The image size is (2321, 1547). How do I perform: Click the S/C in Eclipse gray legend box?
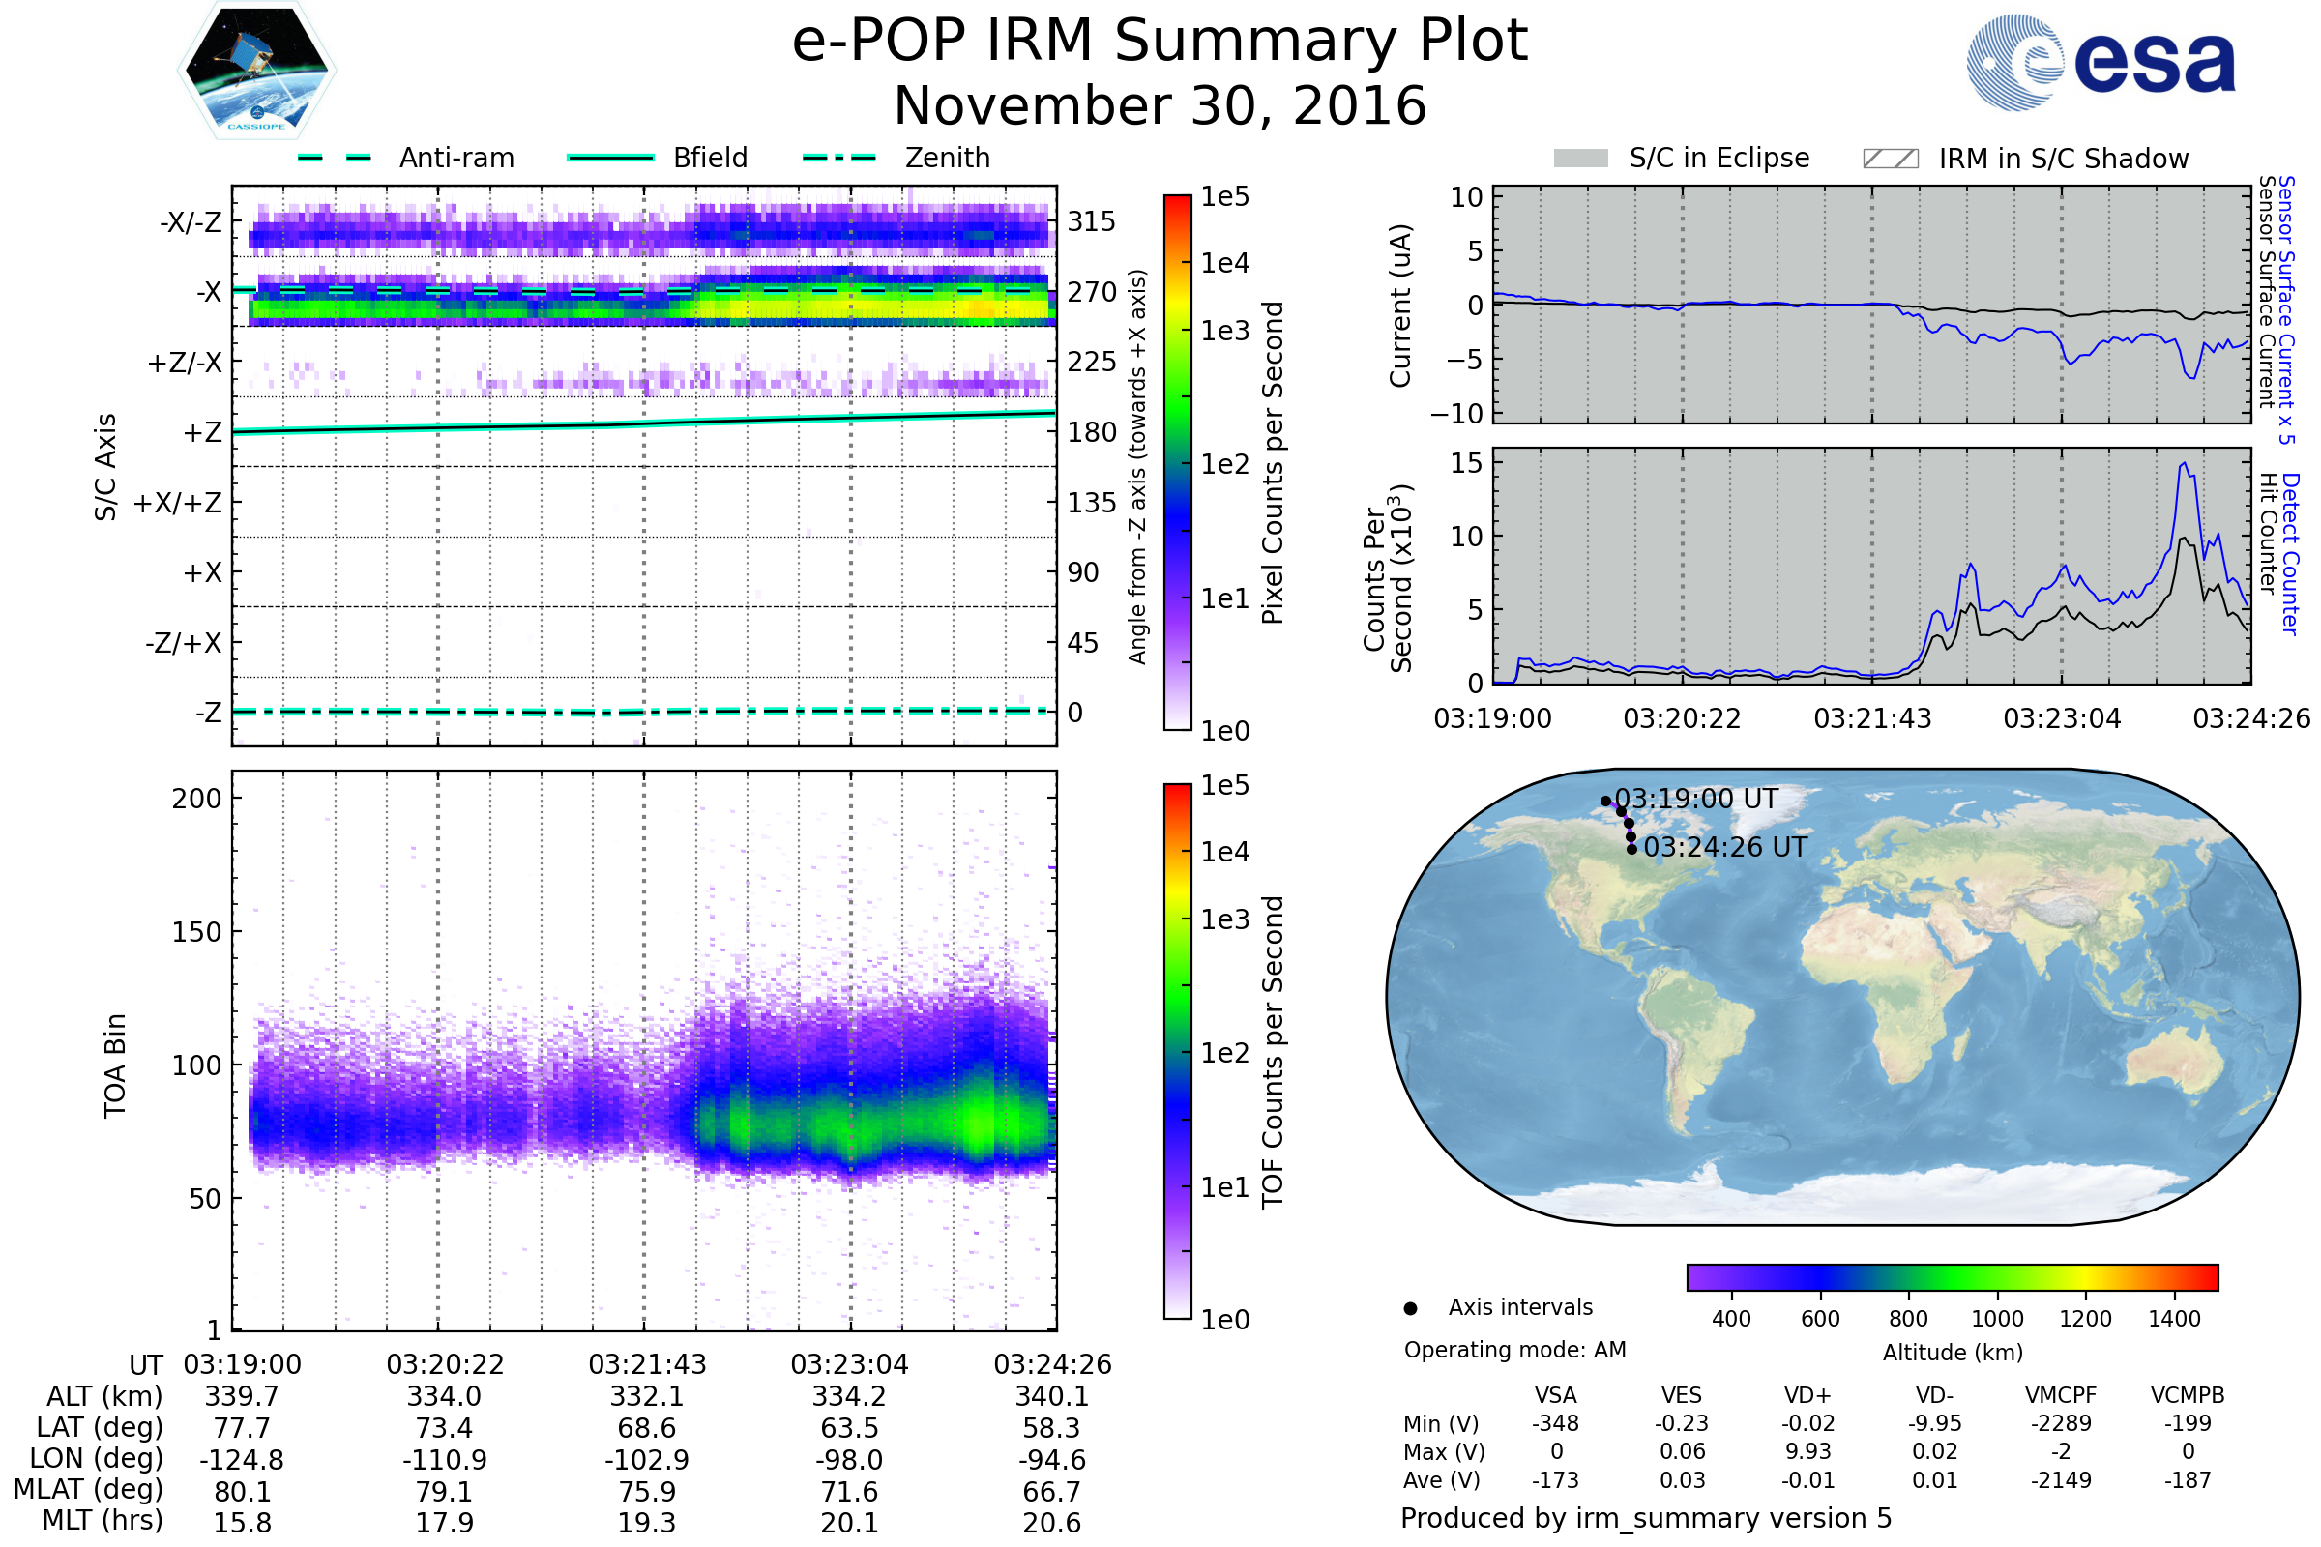click(1581, 159)
